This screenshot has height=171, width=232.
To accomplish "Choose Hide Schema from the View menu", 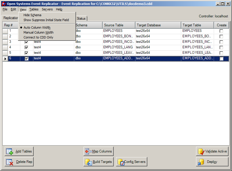I will tap(32, 15).
